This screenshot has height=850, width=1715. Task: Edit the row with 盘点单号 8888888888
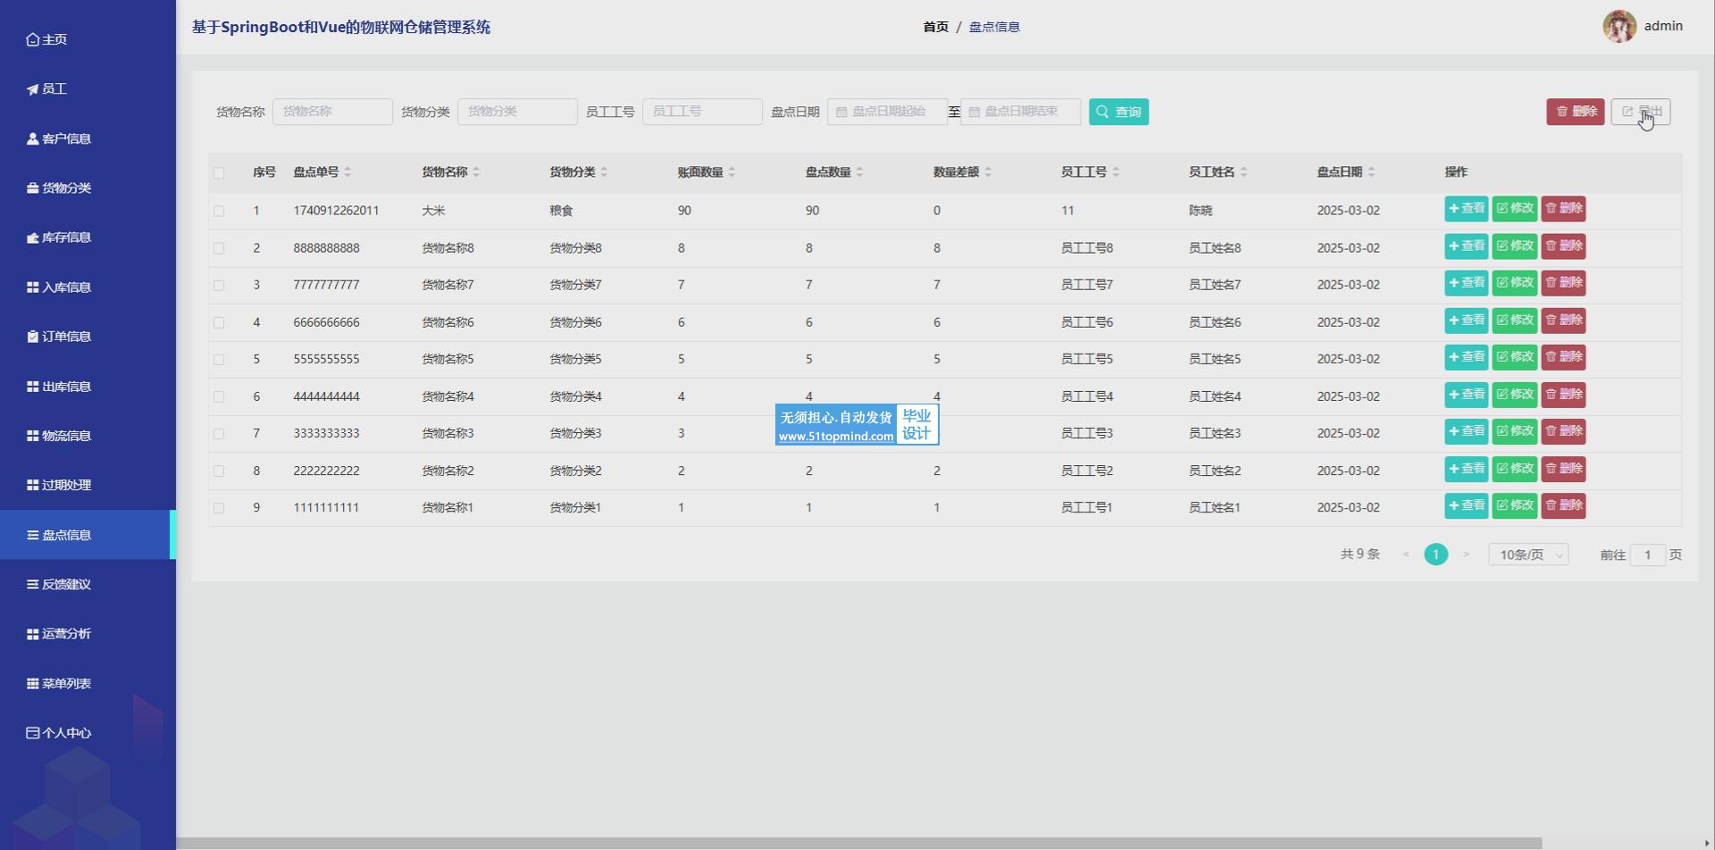(x=1514, y=246)
